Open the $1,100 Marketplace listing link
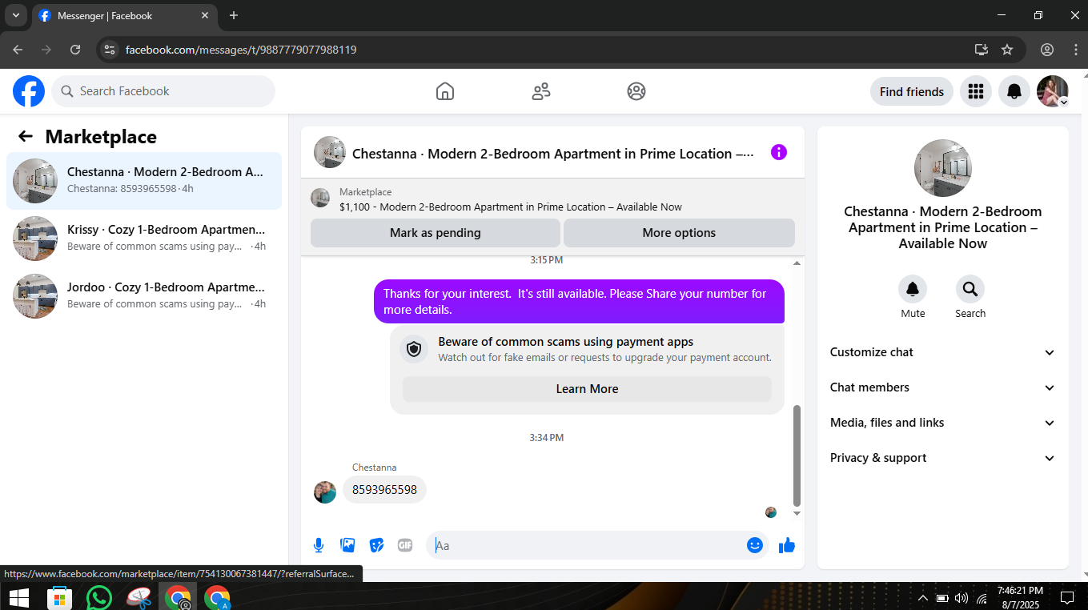The width and height of the screenshot is (1088, 610). coord(511,207)
